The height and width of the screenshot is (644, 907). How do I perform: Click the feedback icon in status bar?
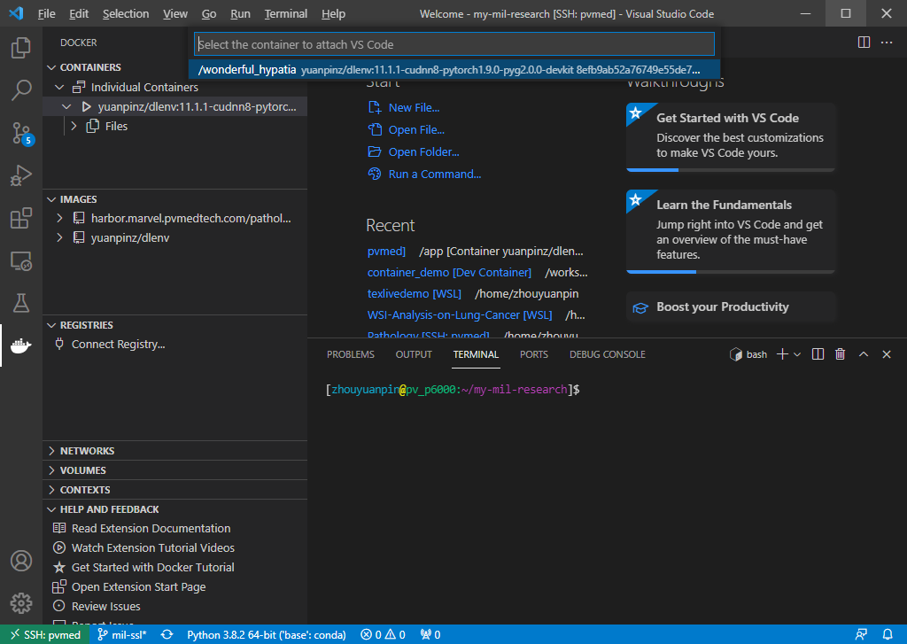point(861,635)
